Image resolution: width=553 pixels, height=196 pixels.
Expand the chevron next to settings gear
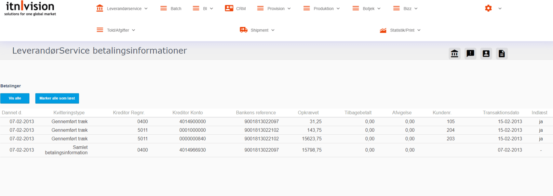[500, 9]
